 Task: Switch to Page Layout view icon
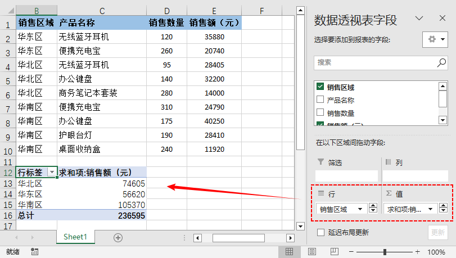coord(311,252)
